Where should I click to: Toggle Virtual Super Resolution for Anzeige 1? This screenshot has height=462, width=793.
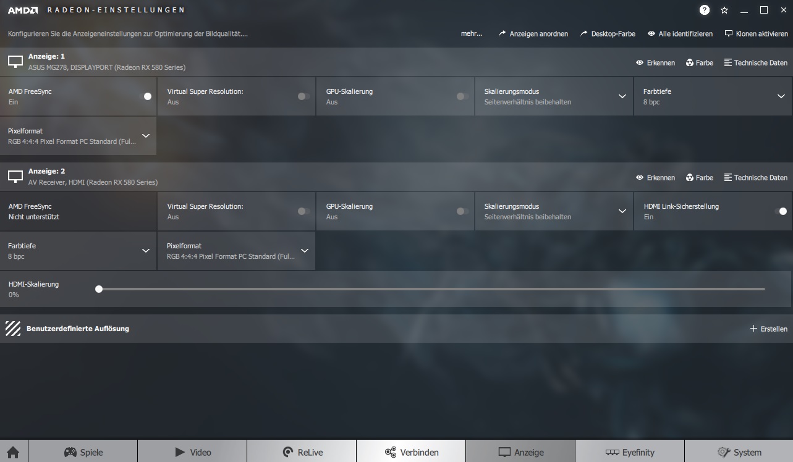pyautogui.click(x=303, y=96)
